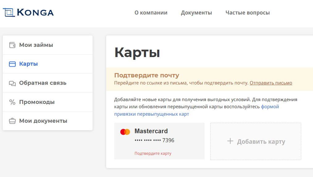Click the Отправить письмо link

271,83
